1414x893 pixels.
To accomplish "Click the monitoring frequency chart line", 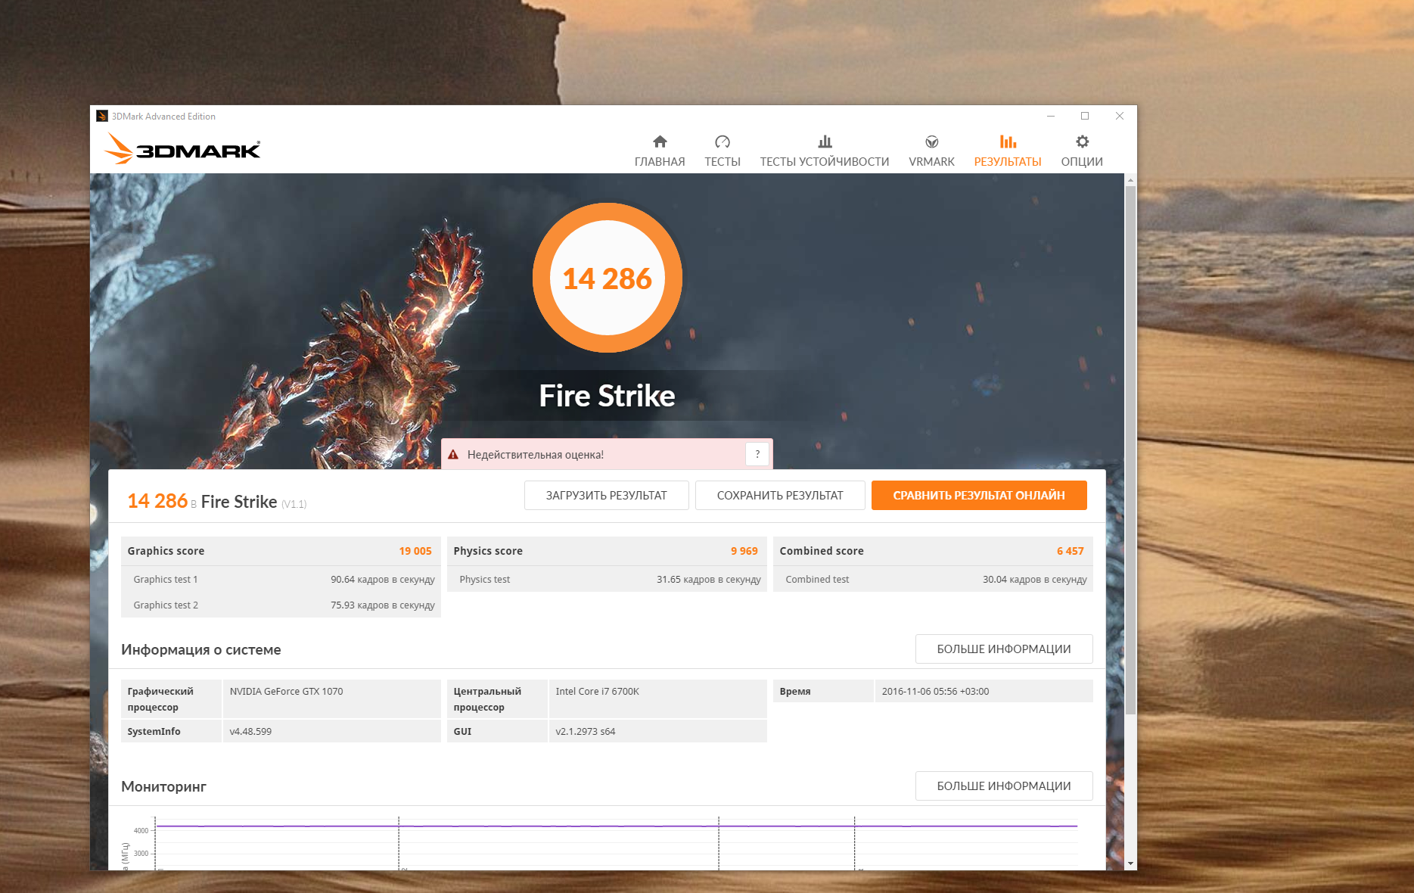I will pos(616,826).
